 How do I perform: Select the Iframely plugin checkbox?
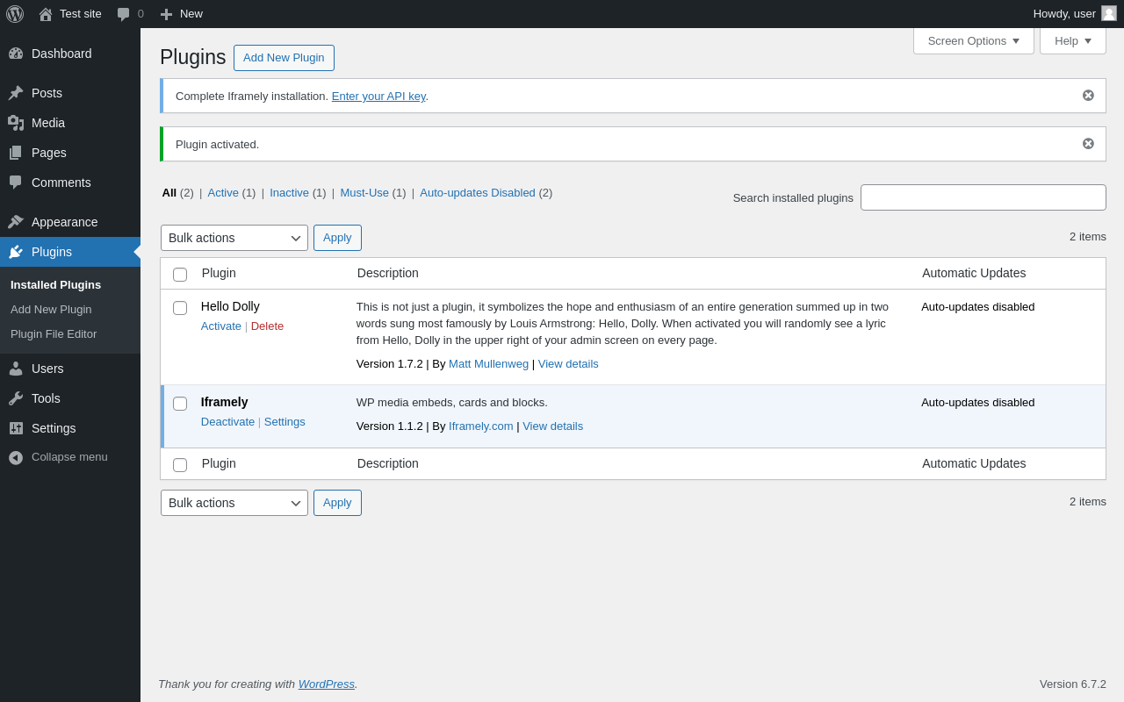(x=180, y=404)
